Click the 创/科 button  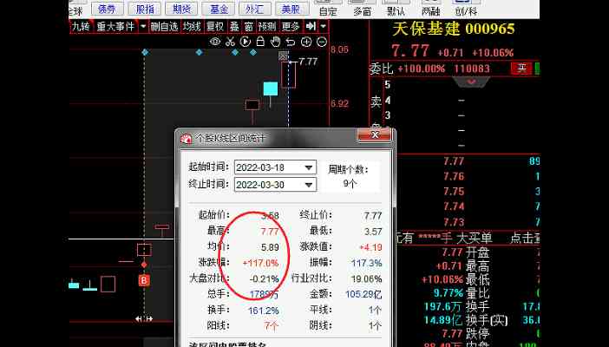coord(466,8)
